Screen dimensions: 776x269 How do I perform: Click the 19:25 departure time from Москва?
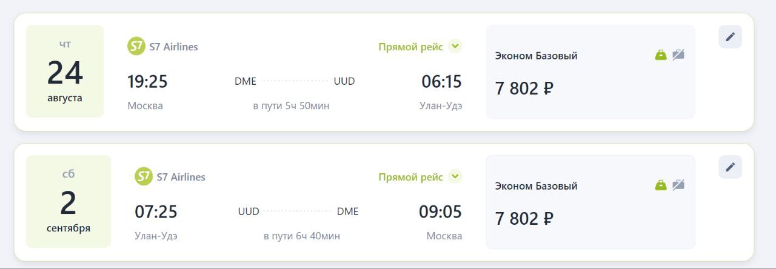147,81
